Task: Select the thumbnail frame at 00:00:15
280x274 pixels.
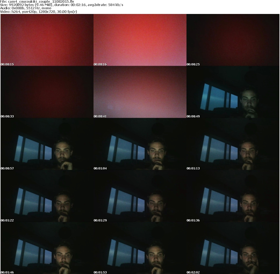Action: point(47,40)
